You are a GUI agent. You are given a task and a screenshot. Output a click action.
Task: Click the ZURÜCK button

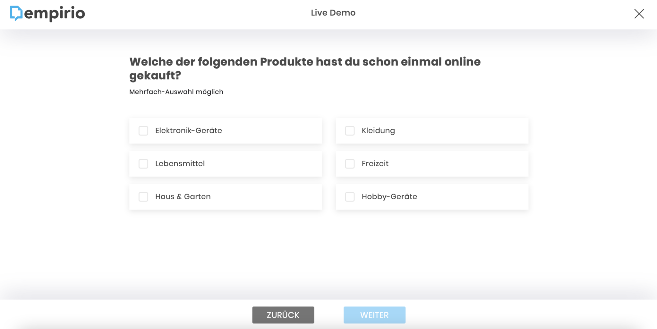click(x=283, y=315)
